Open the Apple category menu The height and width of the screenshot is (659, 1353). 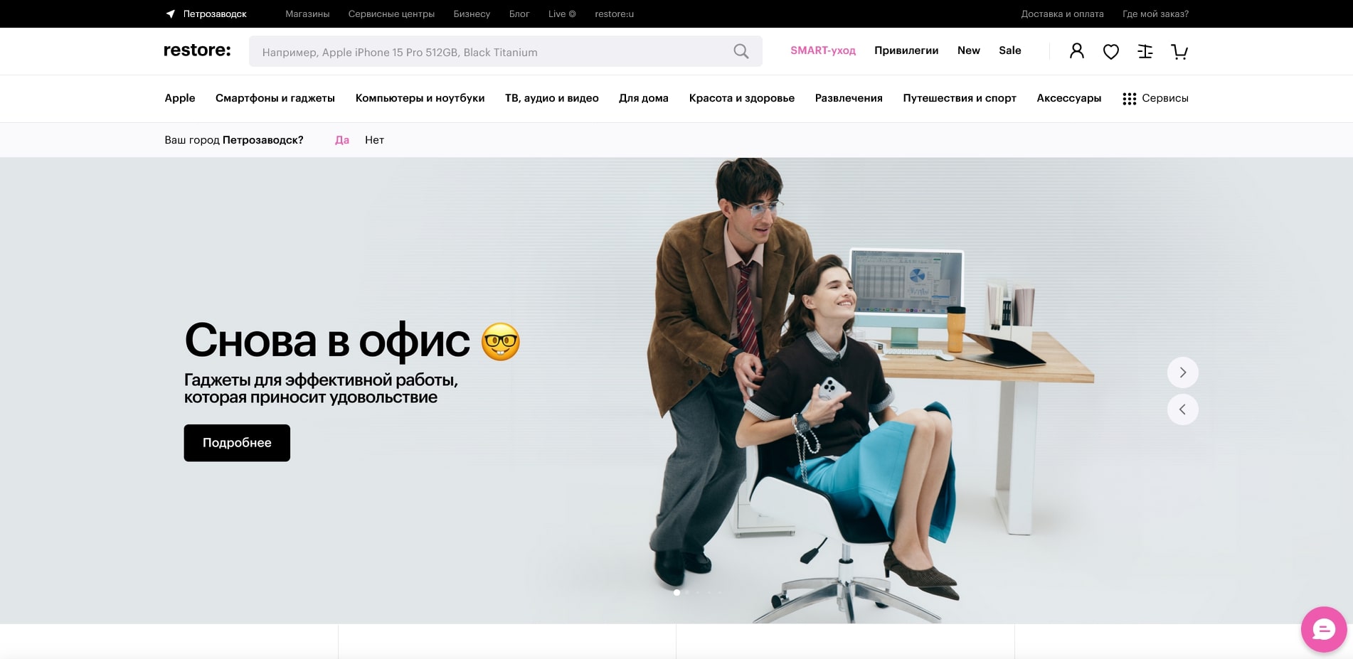179,98
